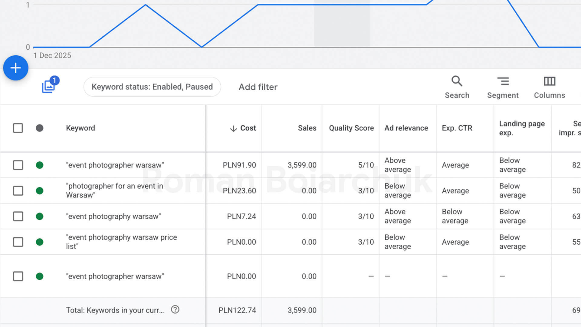
Task: Open status dot of PLN91.90 keyword row
Action: [x=40, y=165]
